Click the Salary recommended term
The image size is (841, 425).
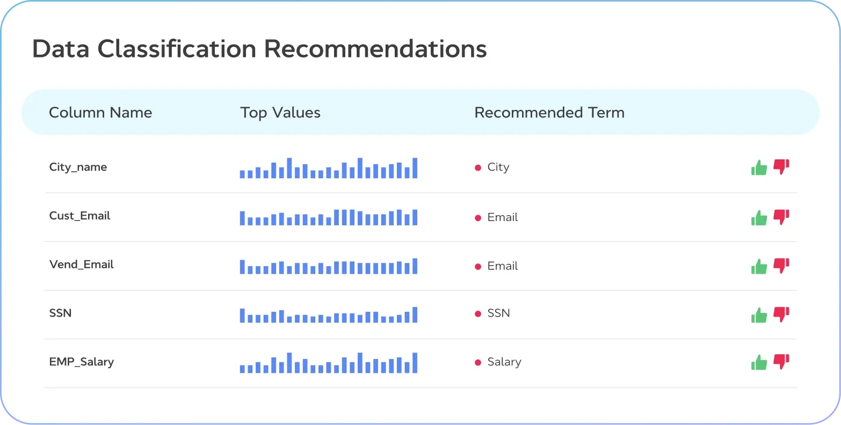tap(504, 362)
